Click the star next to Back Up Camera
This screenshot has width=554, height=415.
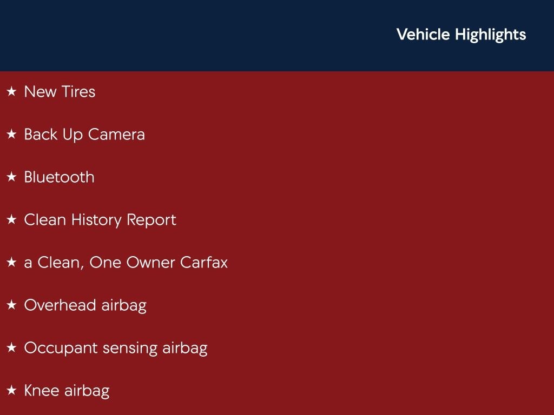click(x=11, y=135)
